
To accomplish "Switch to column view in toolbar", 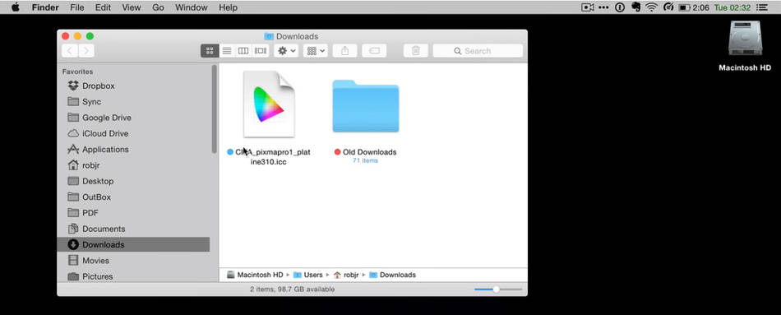I will 243,51.
